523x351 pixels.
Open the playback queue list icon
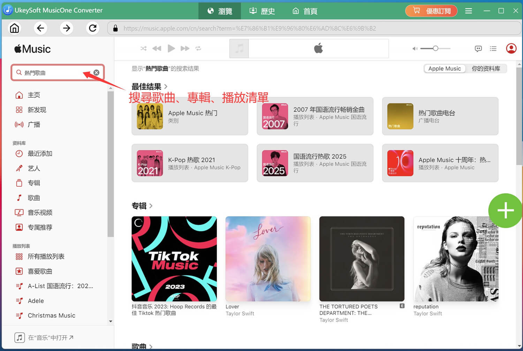(493, 48)
